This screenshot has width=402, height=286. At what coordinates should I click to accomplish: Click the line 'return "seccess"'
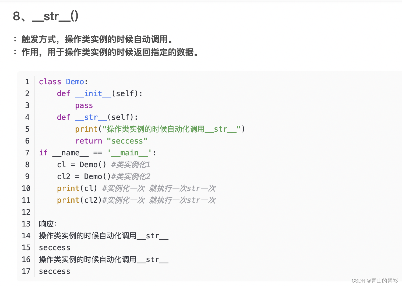(111, 141)
